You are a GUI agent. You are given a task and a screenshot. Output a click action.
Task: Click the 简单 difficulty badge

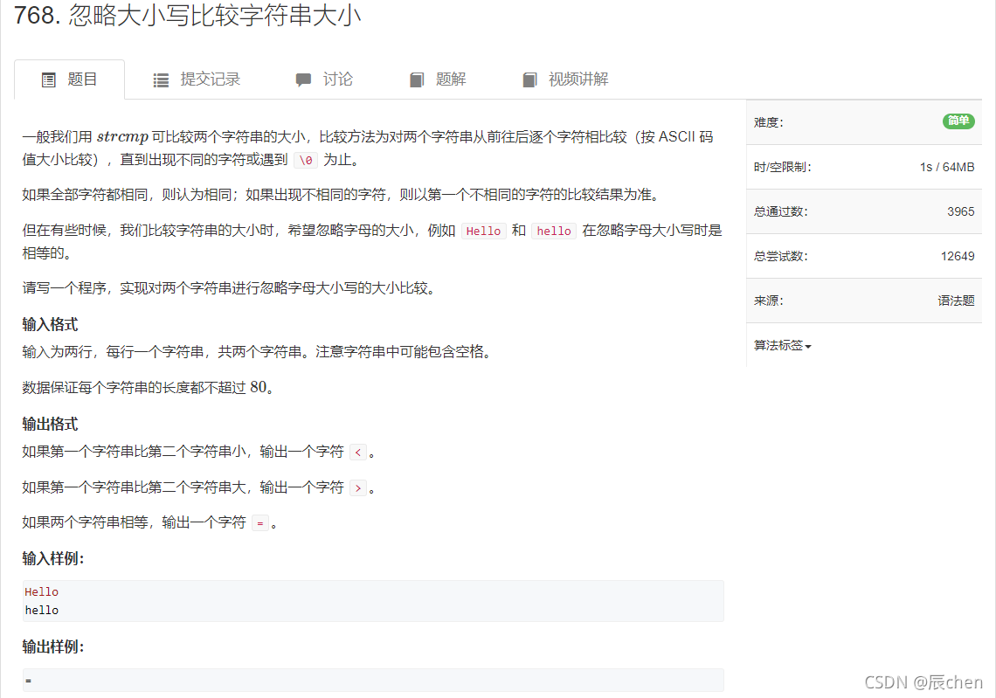958,121
